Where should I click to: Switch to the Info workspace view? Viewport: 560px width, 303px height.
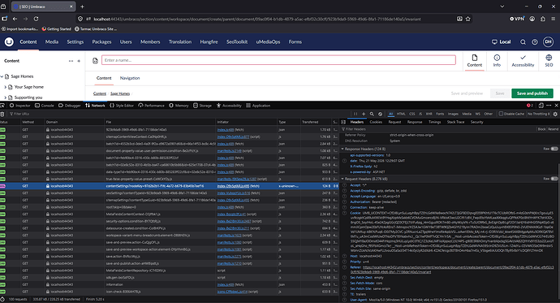(x=497, y=61)
